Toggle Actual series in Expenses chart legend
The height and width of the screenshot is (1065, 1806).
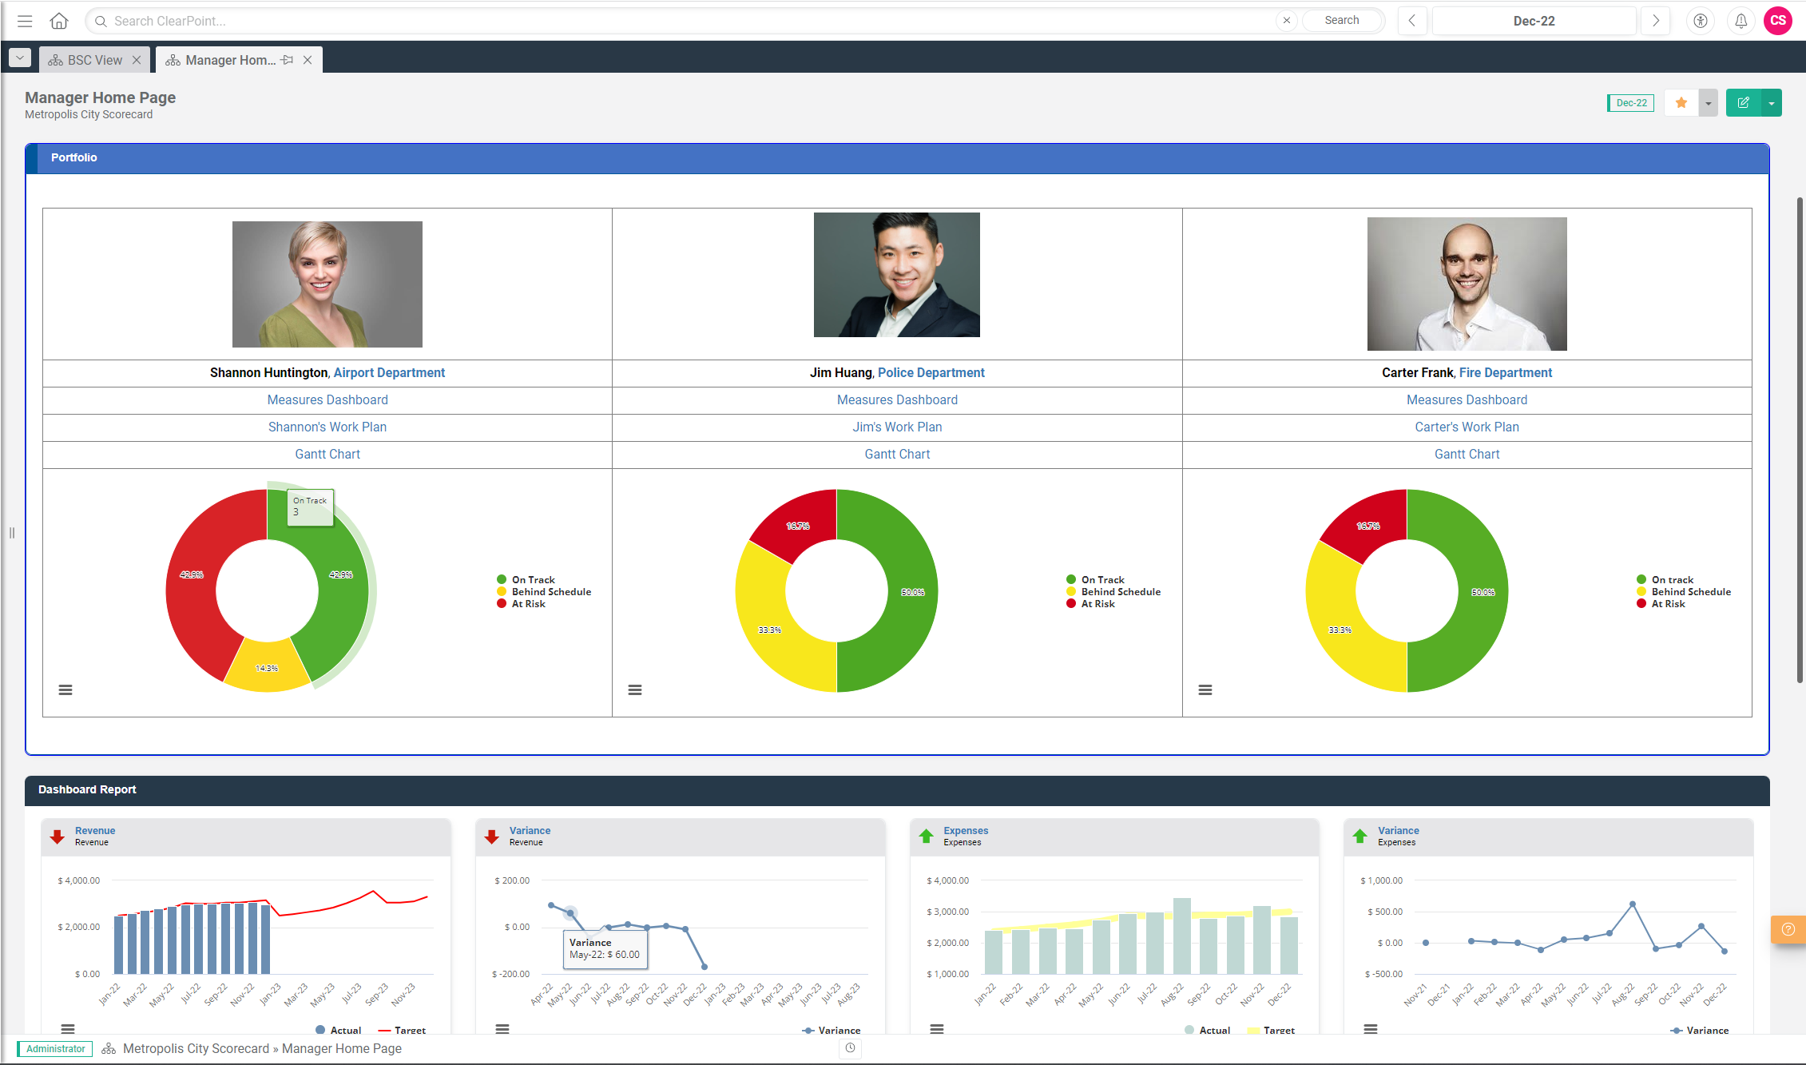tap(1213, 1030)
